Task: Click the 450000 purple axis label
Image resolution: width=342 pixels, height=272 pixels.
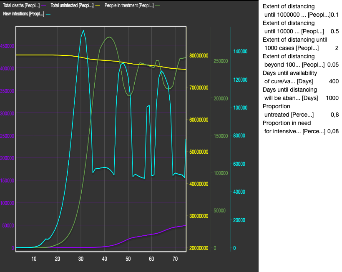Action: [x=7, y=46]
